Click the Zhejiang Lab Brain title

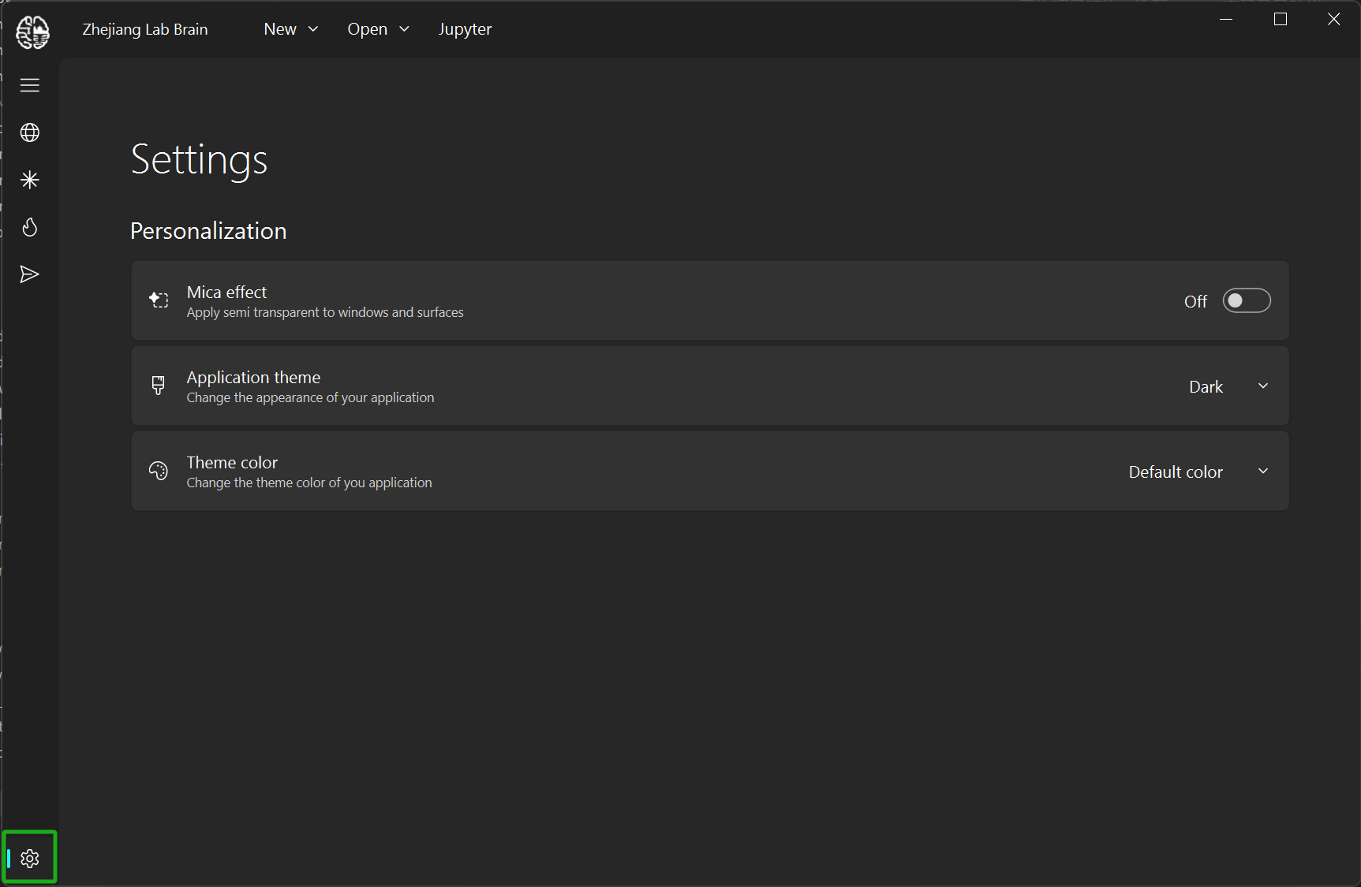click(x=145, y=29)
